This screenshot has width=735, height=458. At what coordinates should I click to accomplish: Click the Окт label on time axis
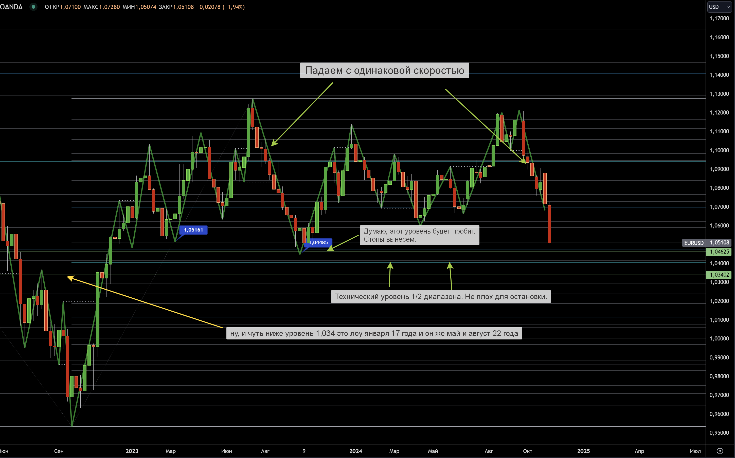pos(527,451)
